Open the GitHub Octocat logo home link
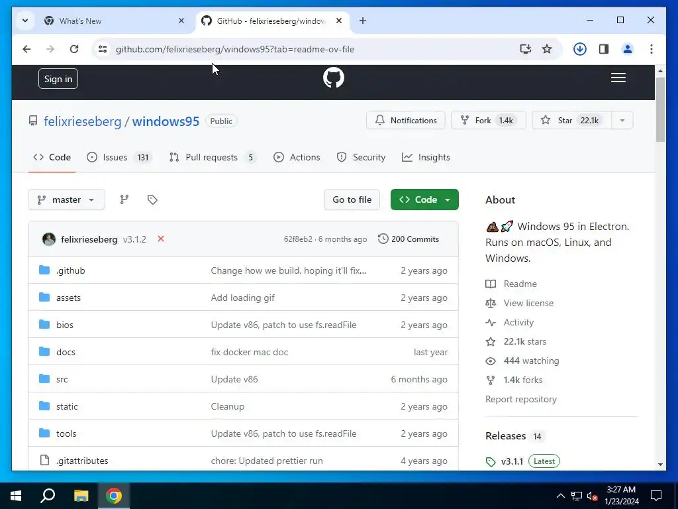Image resolution: width=678 pixels, height=509 pixels. 334,78
